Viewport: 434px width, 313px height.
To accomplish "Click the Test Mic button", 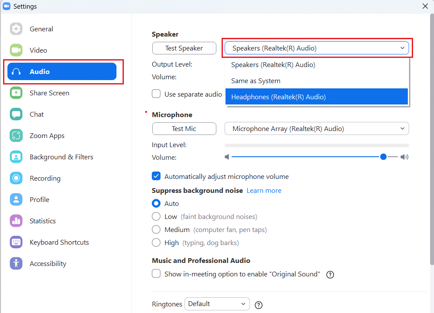I will point(184,129).
